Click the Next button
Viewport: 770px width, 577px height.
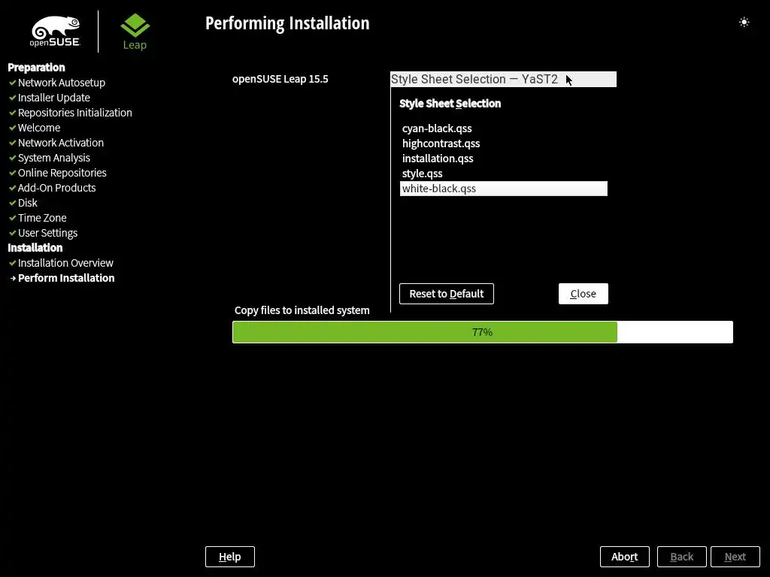tap(735, 557)
